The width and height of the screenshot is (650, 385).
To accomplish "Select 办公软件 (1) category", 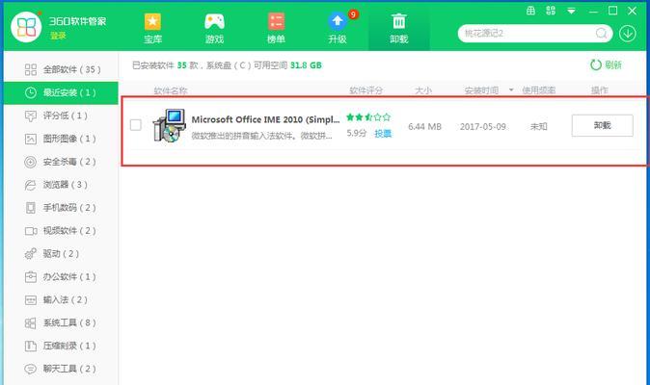I will tap(62, 276).
